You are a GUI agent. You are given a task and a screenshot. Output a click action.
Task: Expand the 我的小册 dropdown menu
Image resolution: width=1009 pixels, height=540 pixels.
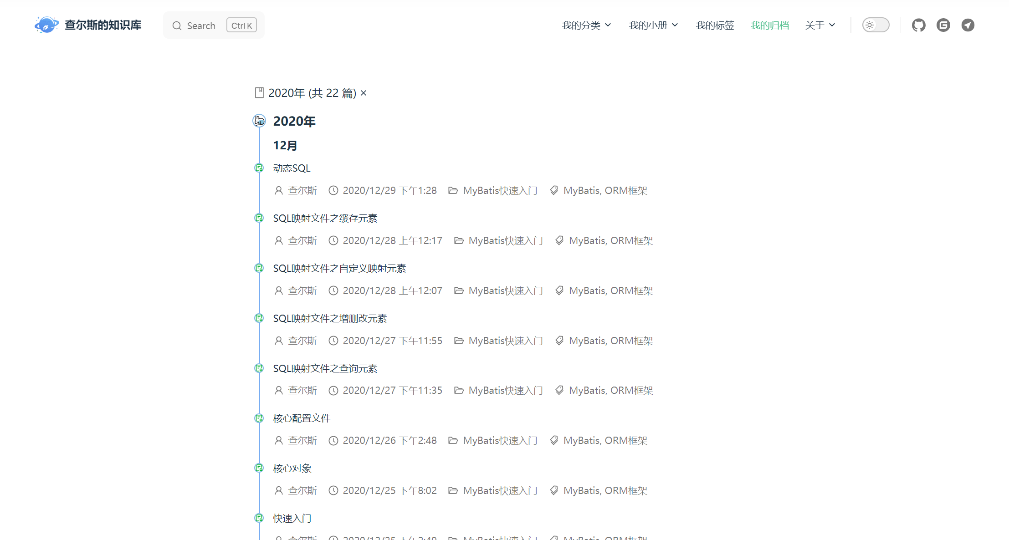653,25
